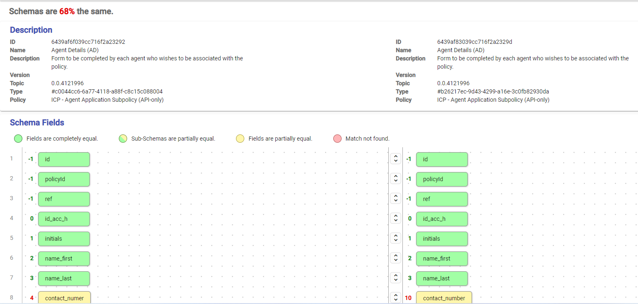
Task: Click the "Description" section heading
Action: (x=31, y=30)
